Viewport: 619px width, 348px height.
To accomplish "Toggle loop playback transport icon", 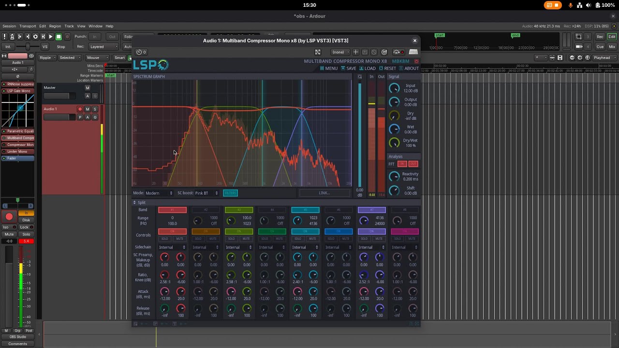I will [35, 37].
